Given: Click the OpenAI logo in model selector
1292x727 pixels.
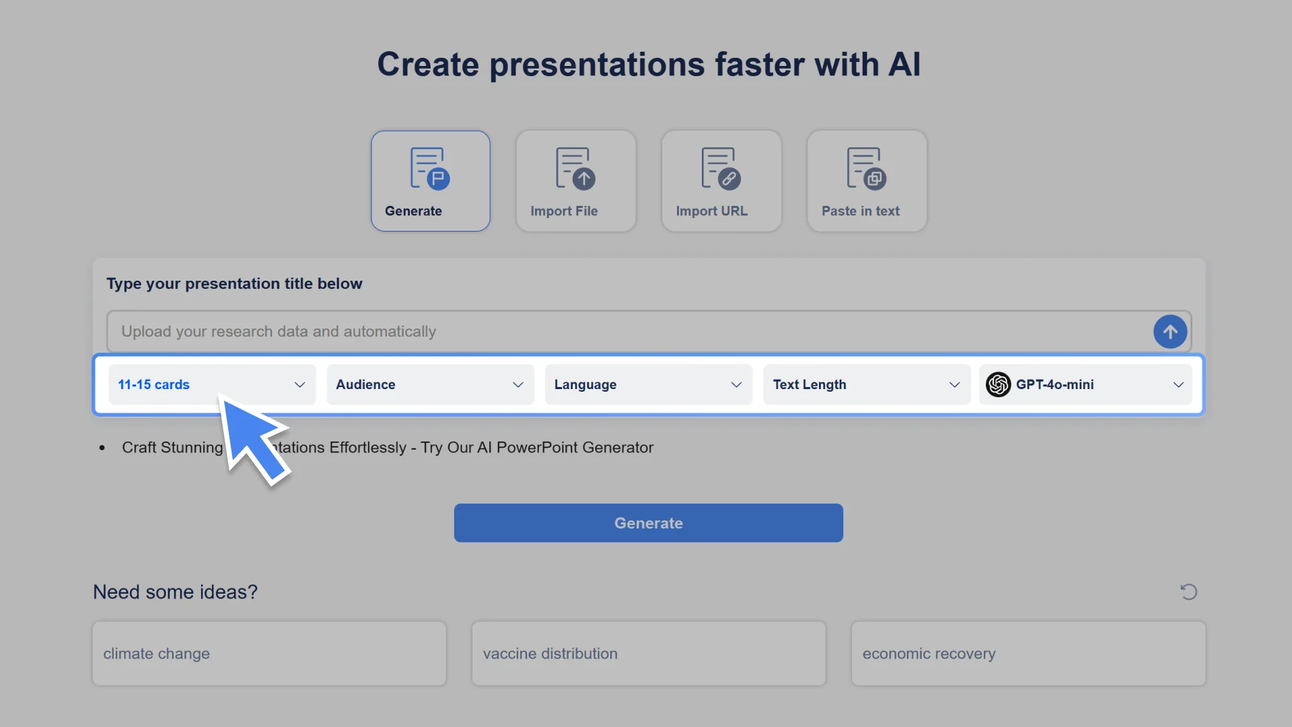Looking at the screenshot, I should point(998,384).
